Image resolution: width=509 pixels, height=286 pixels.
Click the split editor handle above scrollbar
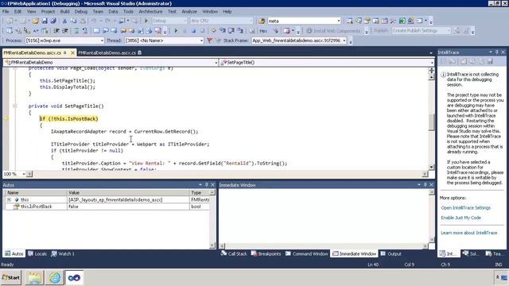click(431, 71)
